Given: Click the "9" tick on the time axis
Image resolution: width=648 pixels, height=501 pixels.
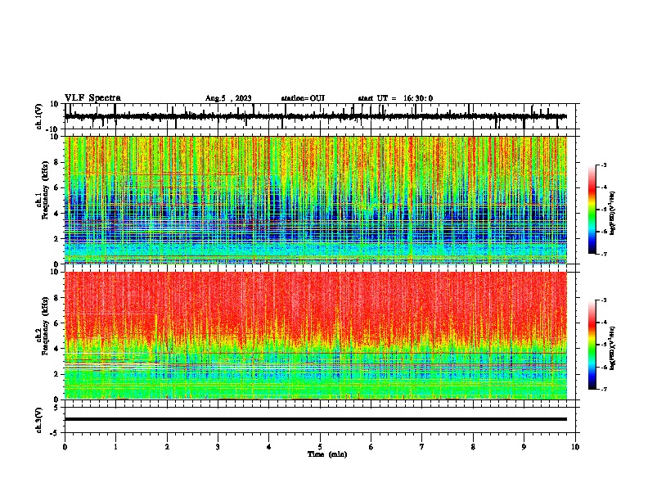Looking at the screenshot, I should pos(524,447).
